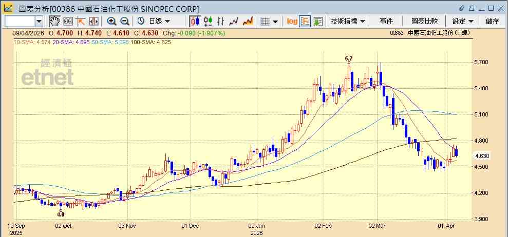Open the 設定 dropdown menu
The image size is (508, 237).
[x=463, y=22]
